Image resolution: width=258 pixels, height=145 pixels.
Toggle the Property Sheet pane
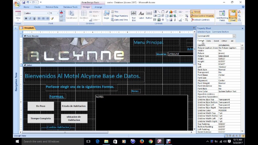pyautogui.click(x=233, y=16)
